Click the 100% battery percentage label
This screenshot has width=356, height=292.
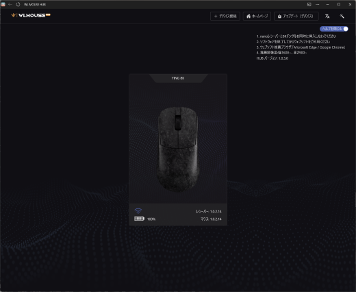(151, 219)
